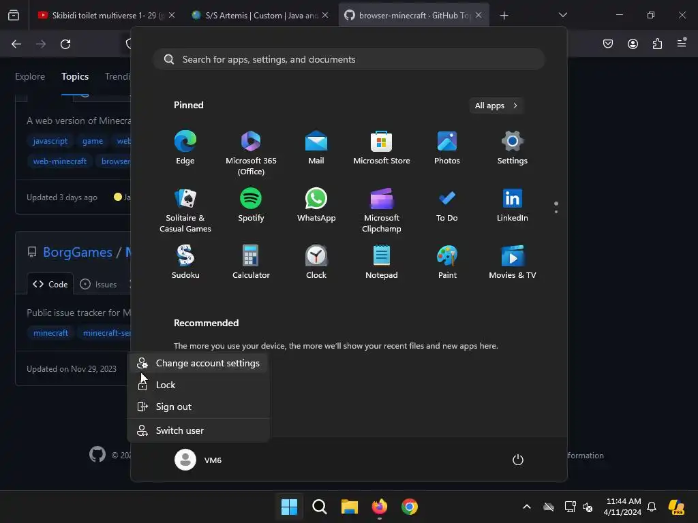Switch to S/S Artemis tab
Image resolution: width=698 pixels, height=523 pixels.
[x=260, y=15]
